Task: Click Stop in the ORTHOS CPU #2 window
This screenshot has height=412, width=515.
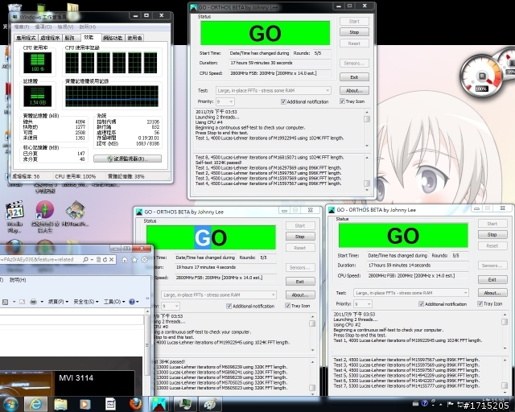Action: pyautogui.click(x=492, y=235)
